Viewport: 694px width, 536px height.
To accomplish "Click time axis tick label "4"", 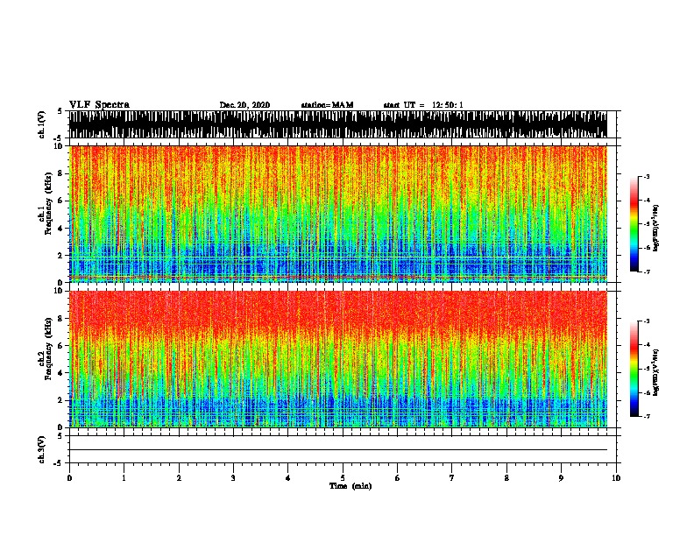I will (288, 478).
